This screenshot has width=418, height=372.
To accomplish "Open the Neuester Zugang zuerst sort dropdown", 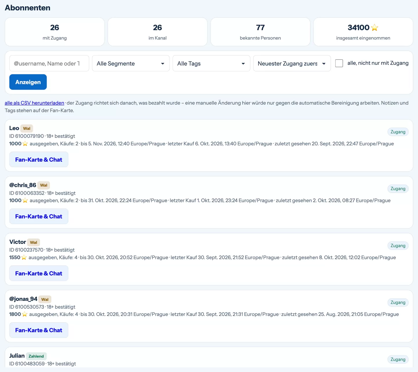I will (x=292, y=63).
